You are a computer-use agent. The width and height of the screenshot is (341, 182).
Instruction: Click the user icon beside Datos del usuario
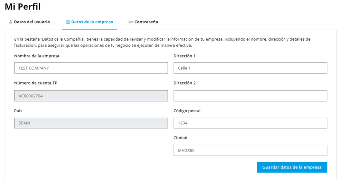pos(11,22)
